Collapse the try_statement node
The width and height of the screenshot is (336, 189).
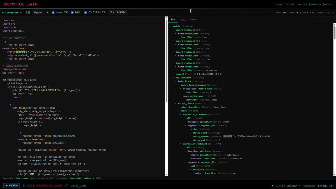click(173, 78)
